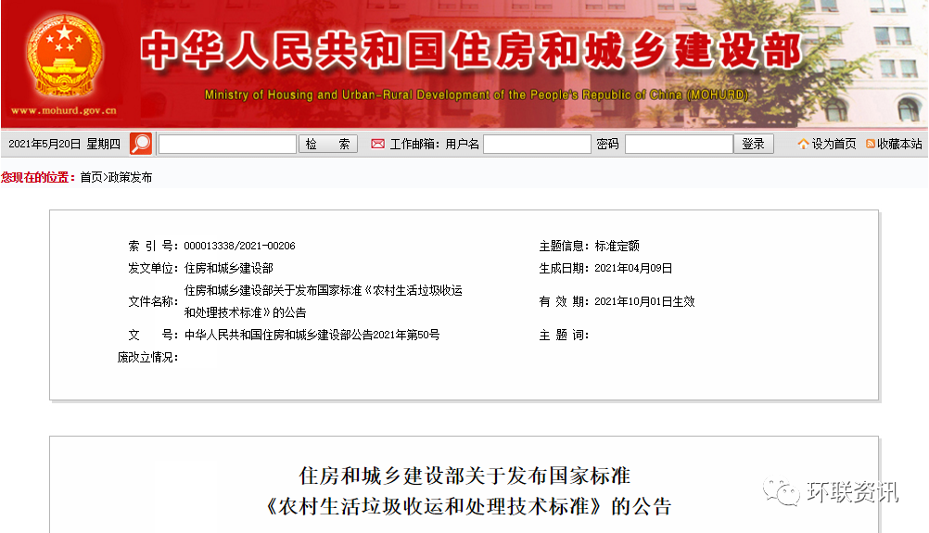Click the index number 000013338/2021-00206
The image size is (929, 533).
[239, 246]
